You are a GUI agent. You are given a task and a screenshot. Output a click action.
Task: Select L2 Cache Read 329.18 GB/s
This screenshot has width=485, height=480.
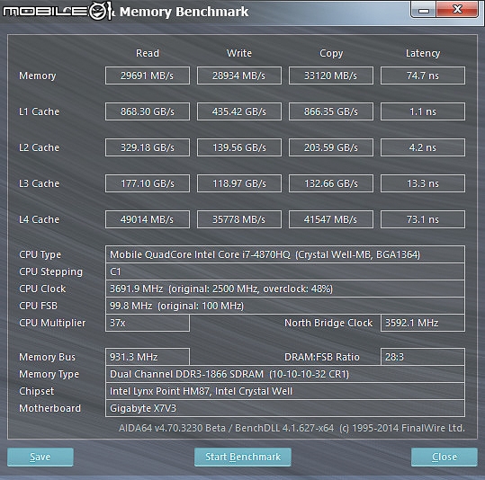tap(148, 147)
